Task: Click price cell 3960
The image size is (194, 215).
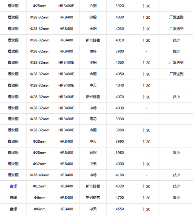Action: point(120,130)
